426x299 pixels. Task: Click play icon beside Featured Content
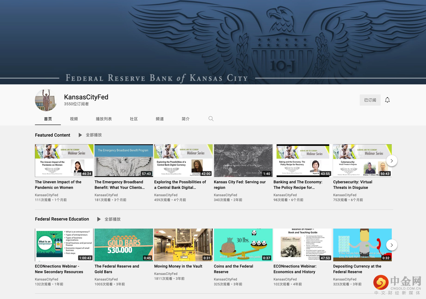click(80, 135)
